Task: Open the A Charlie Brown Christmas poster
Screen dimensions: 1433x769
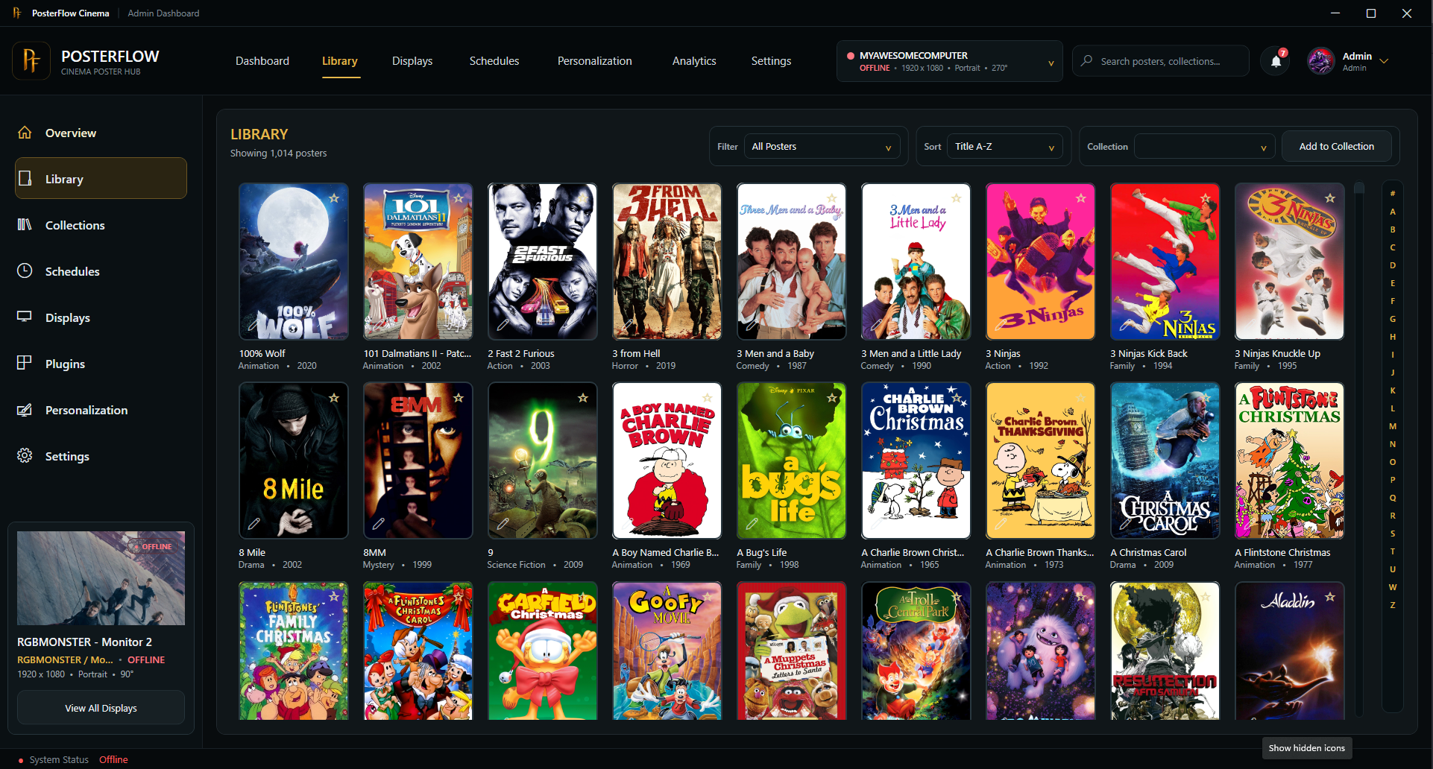Action: point(916,461)
